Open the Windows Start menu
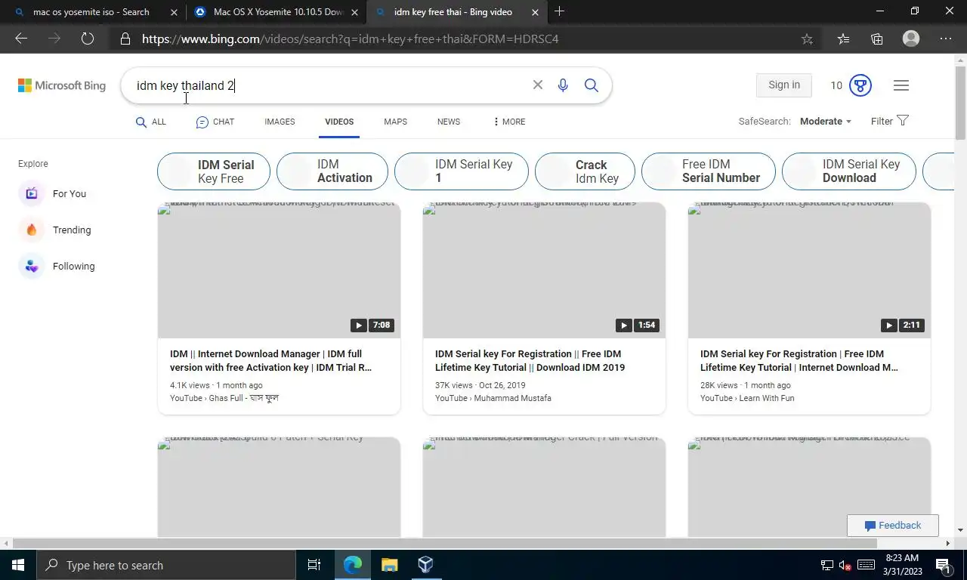Screen dimensions: 967x580 pos(18,565)
